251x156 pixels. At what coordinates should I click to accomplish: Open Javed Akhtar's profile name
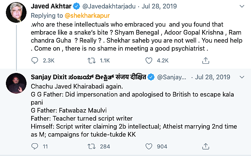pyautogui.click(x=51, y=6)
